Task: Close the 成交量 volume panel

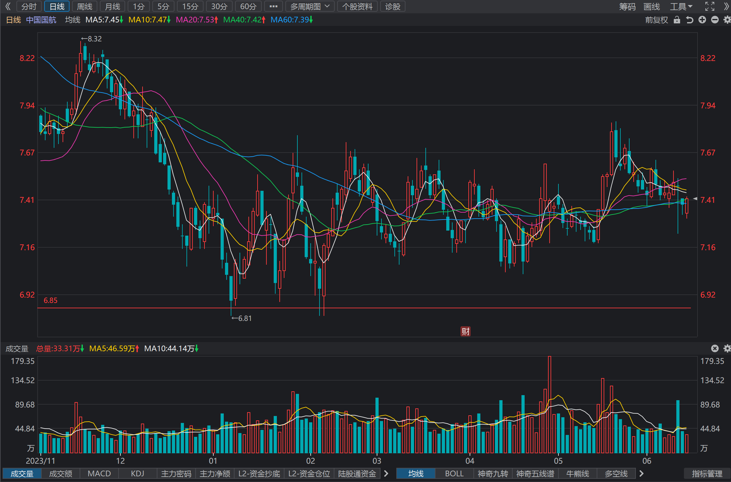Action: pyautogui.click(x=715, y=348)
